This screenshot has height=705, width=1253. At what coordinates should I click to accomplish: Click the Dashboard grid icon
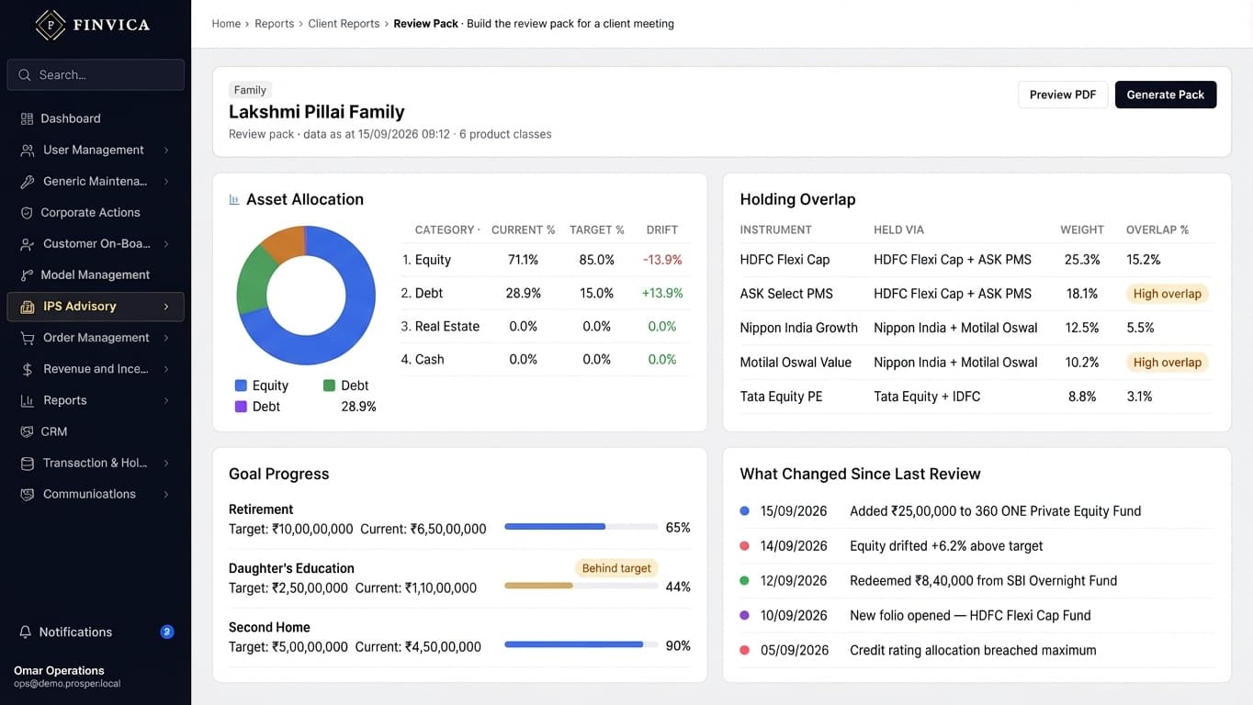(27, 118)
